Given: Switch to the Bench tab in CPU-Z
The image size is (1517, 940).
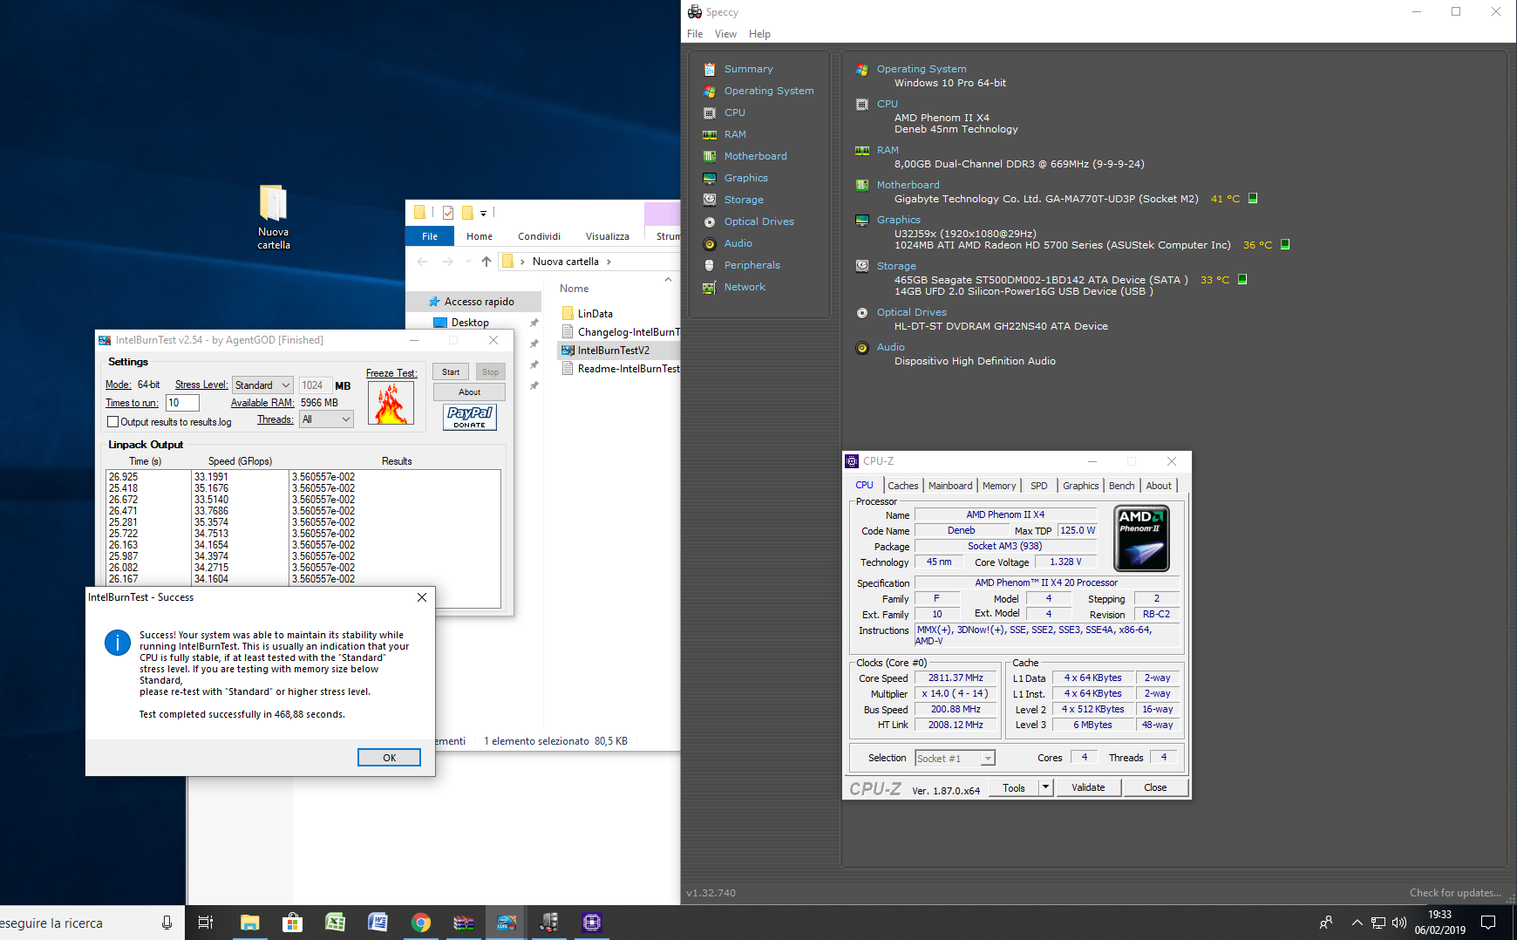Looking at the screenshot, I should 1122,486.
